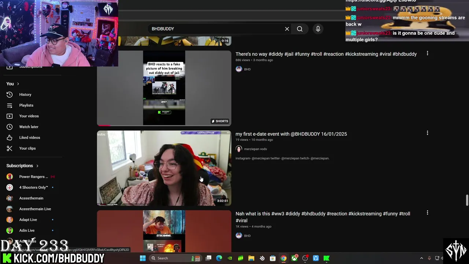Click the system tray microphone icon
The image size is (469, 264).
tap(429, 258)
